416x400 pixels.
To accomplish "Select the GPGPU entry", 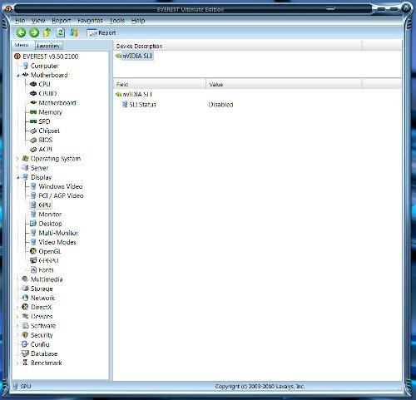I will (x=48, y=260).
